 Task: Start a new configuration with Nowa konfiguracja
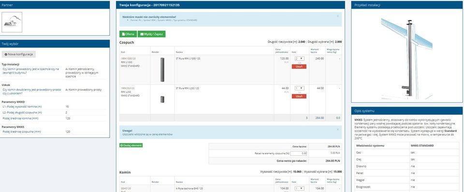click(x=19, y=55)
